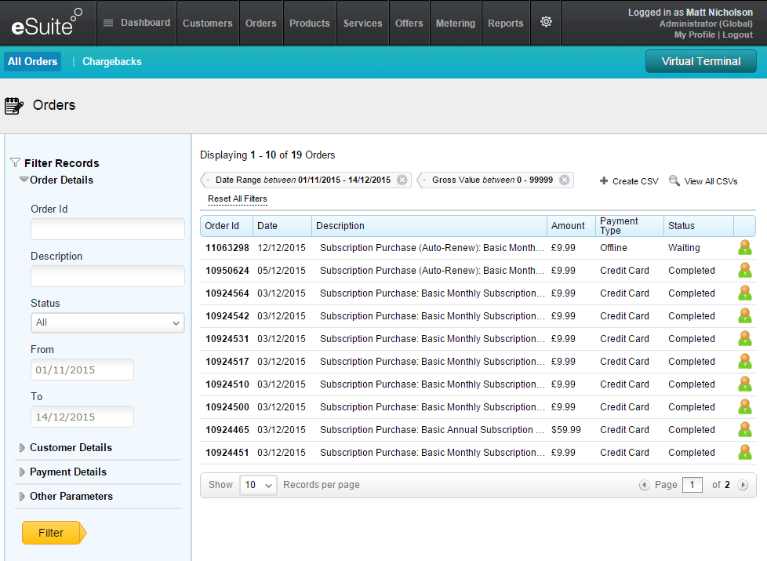Click customer icon for order 11063298
Screen dimensions: 767x561
pyautogui.click(x=744, y=248)
